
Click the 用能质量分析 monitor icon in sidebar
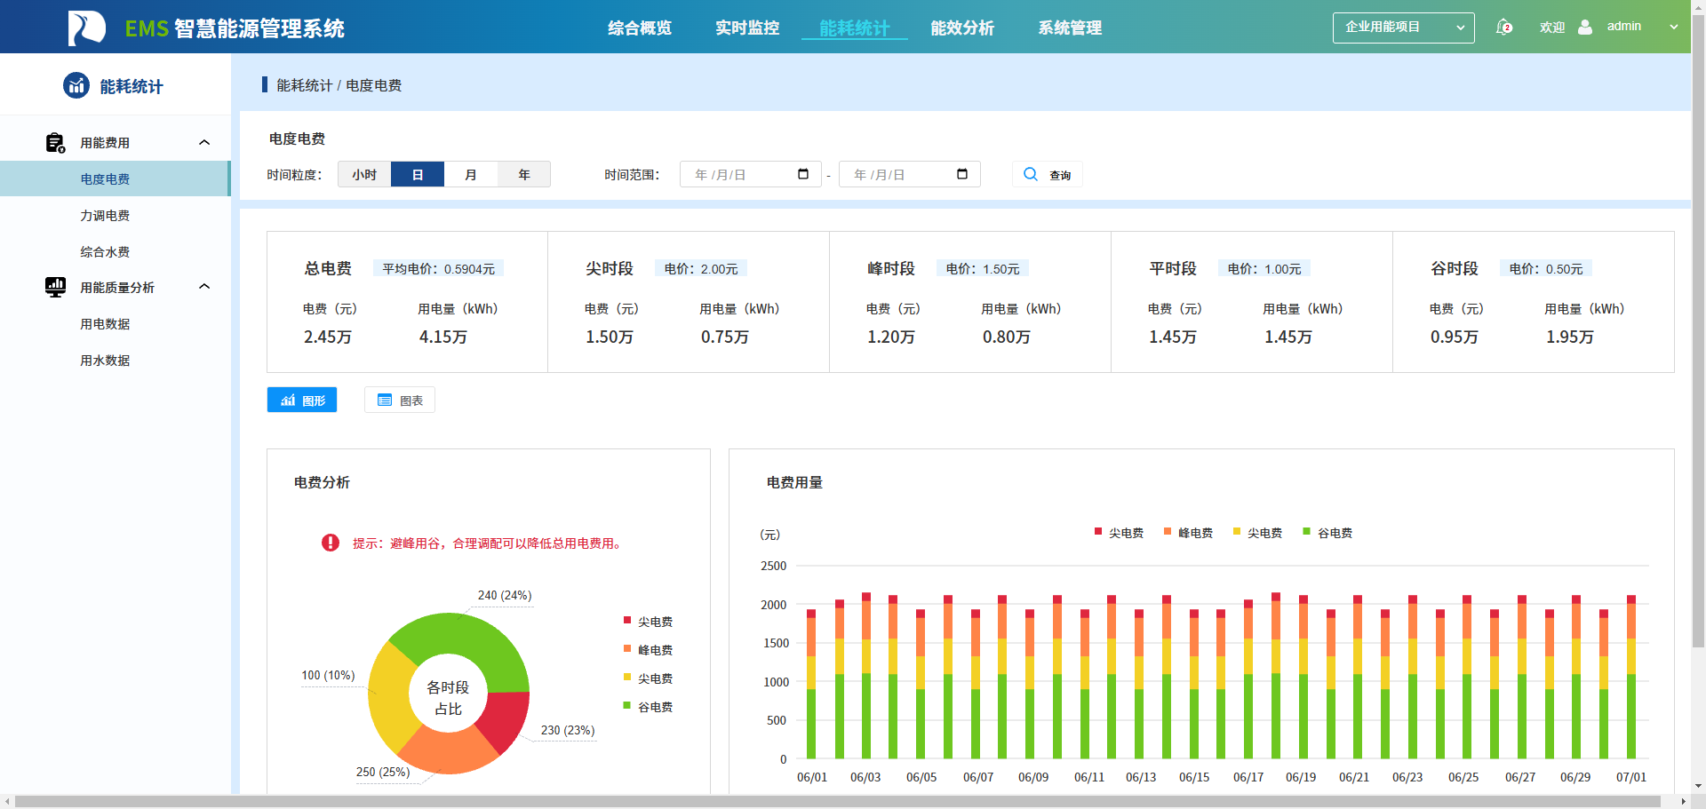[x=55, y=287]
